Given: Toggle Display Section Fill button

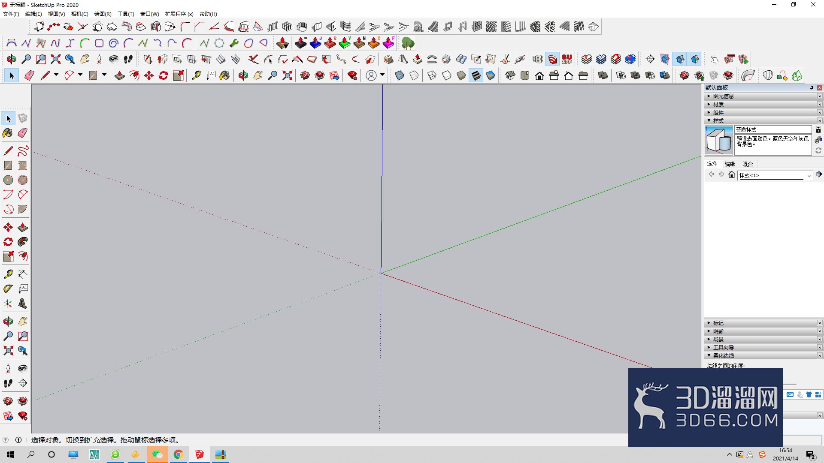Looking at the screenshot, I should coord(695,59).
